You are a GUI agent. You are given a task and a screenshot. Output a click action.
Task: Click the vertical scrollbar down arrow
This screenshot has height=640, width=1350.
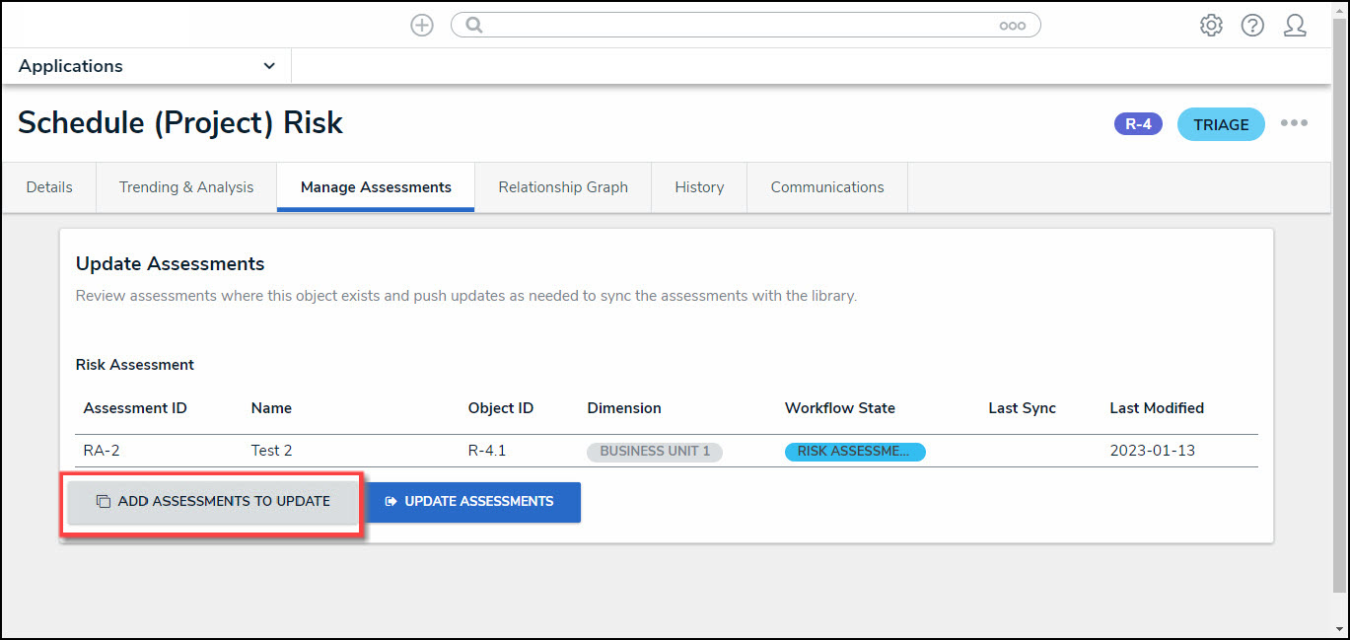(1340, 628)
